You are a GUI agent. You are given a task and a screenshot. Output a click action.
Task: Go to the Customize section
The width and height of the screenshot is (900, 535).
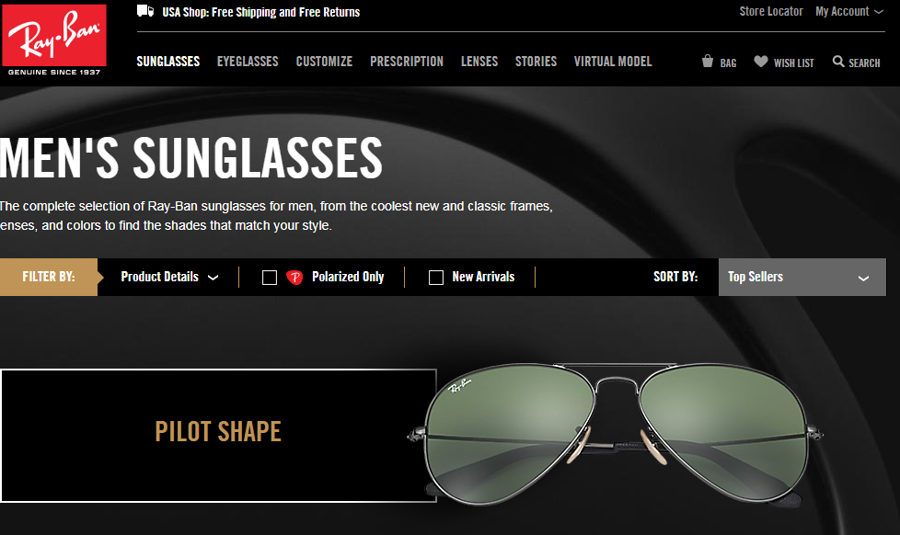pyautogui.click(x=324, y=62)
